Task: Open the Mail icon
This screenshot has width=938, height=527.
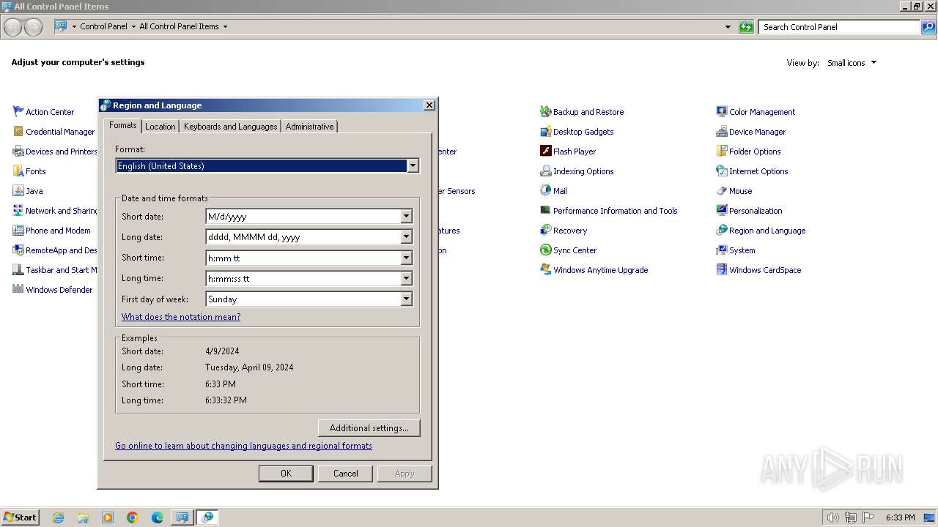Action: (x=545, y=191)
